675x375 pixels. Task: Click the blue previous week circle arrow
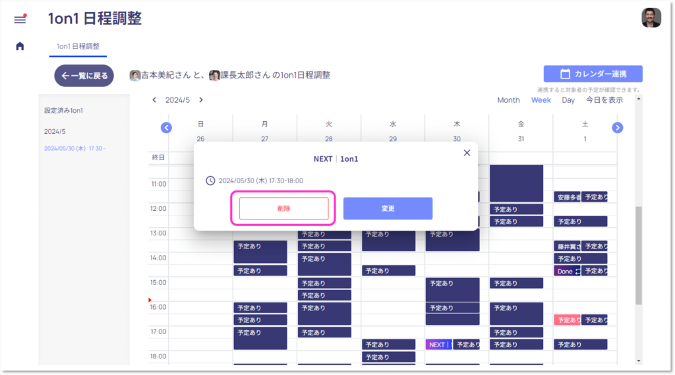(x=166, y=128)
